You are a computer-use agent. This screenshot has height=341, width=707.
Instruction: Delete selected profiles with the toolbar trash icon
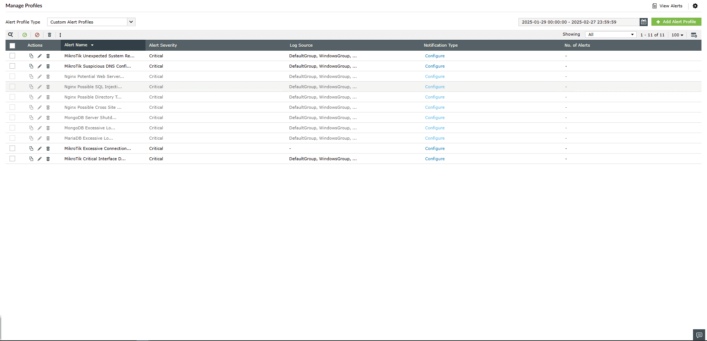tap(49, 35)
